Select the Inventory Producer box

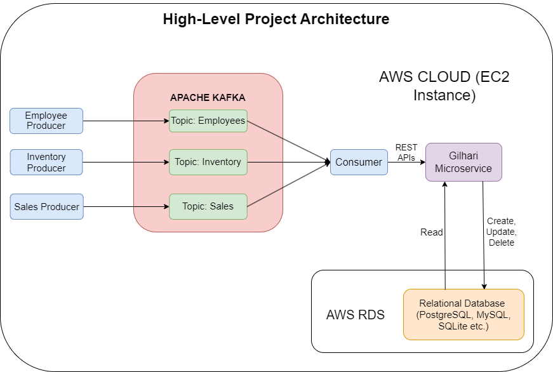[46, 163]
